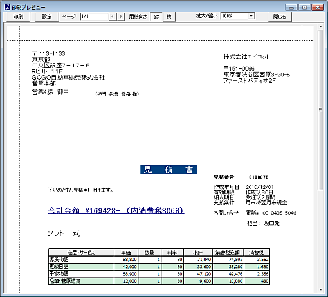This screenshot has width=328, height=297.
Task: Click the 商品・サービス column header
Action: click(x=81, y=253)
